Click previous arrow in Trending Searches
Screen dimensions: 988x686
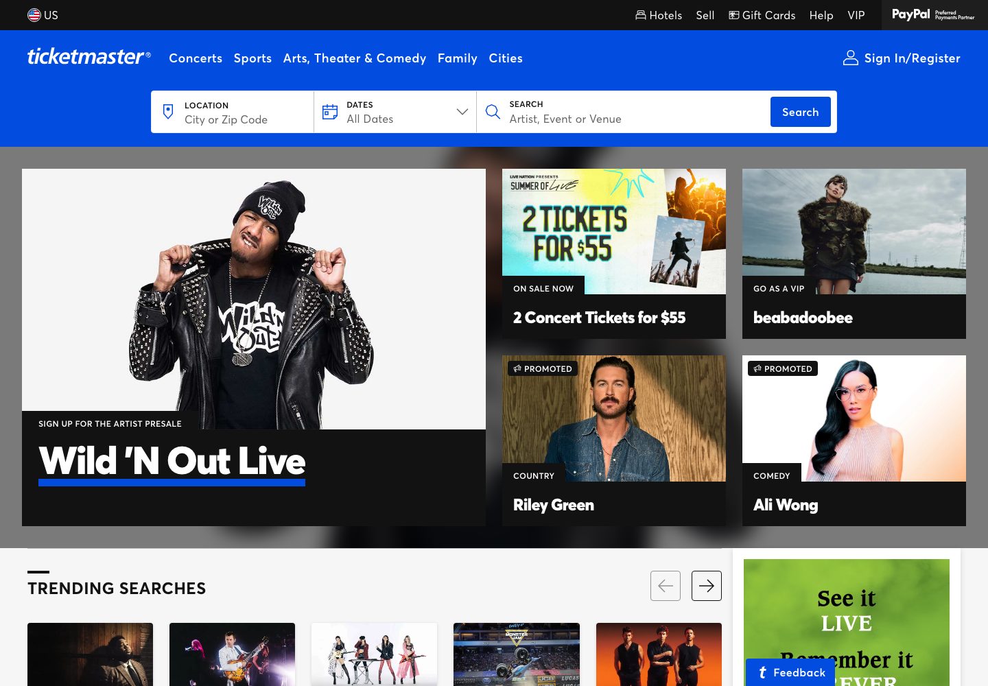coord(666,586)
